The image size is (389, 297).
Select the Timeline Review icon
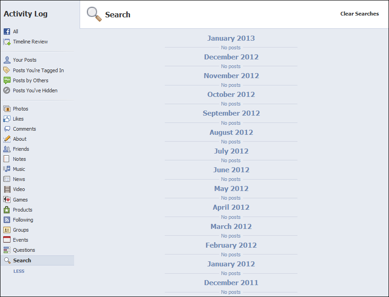(x=7, y=42)
